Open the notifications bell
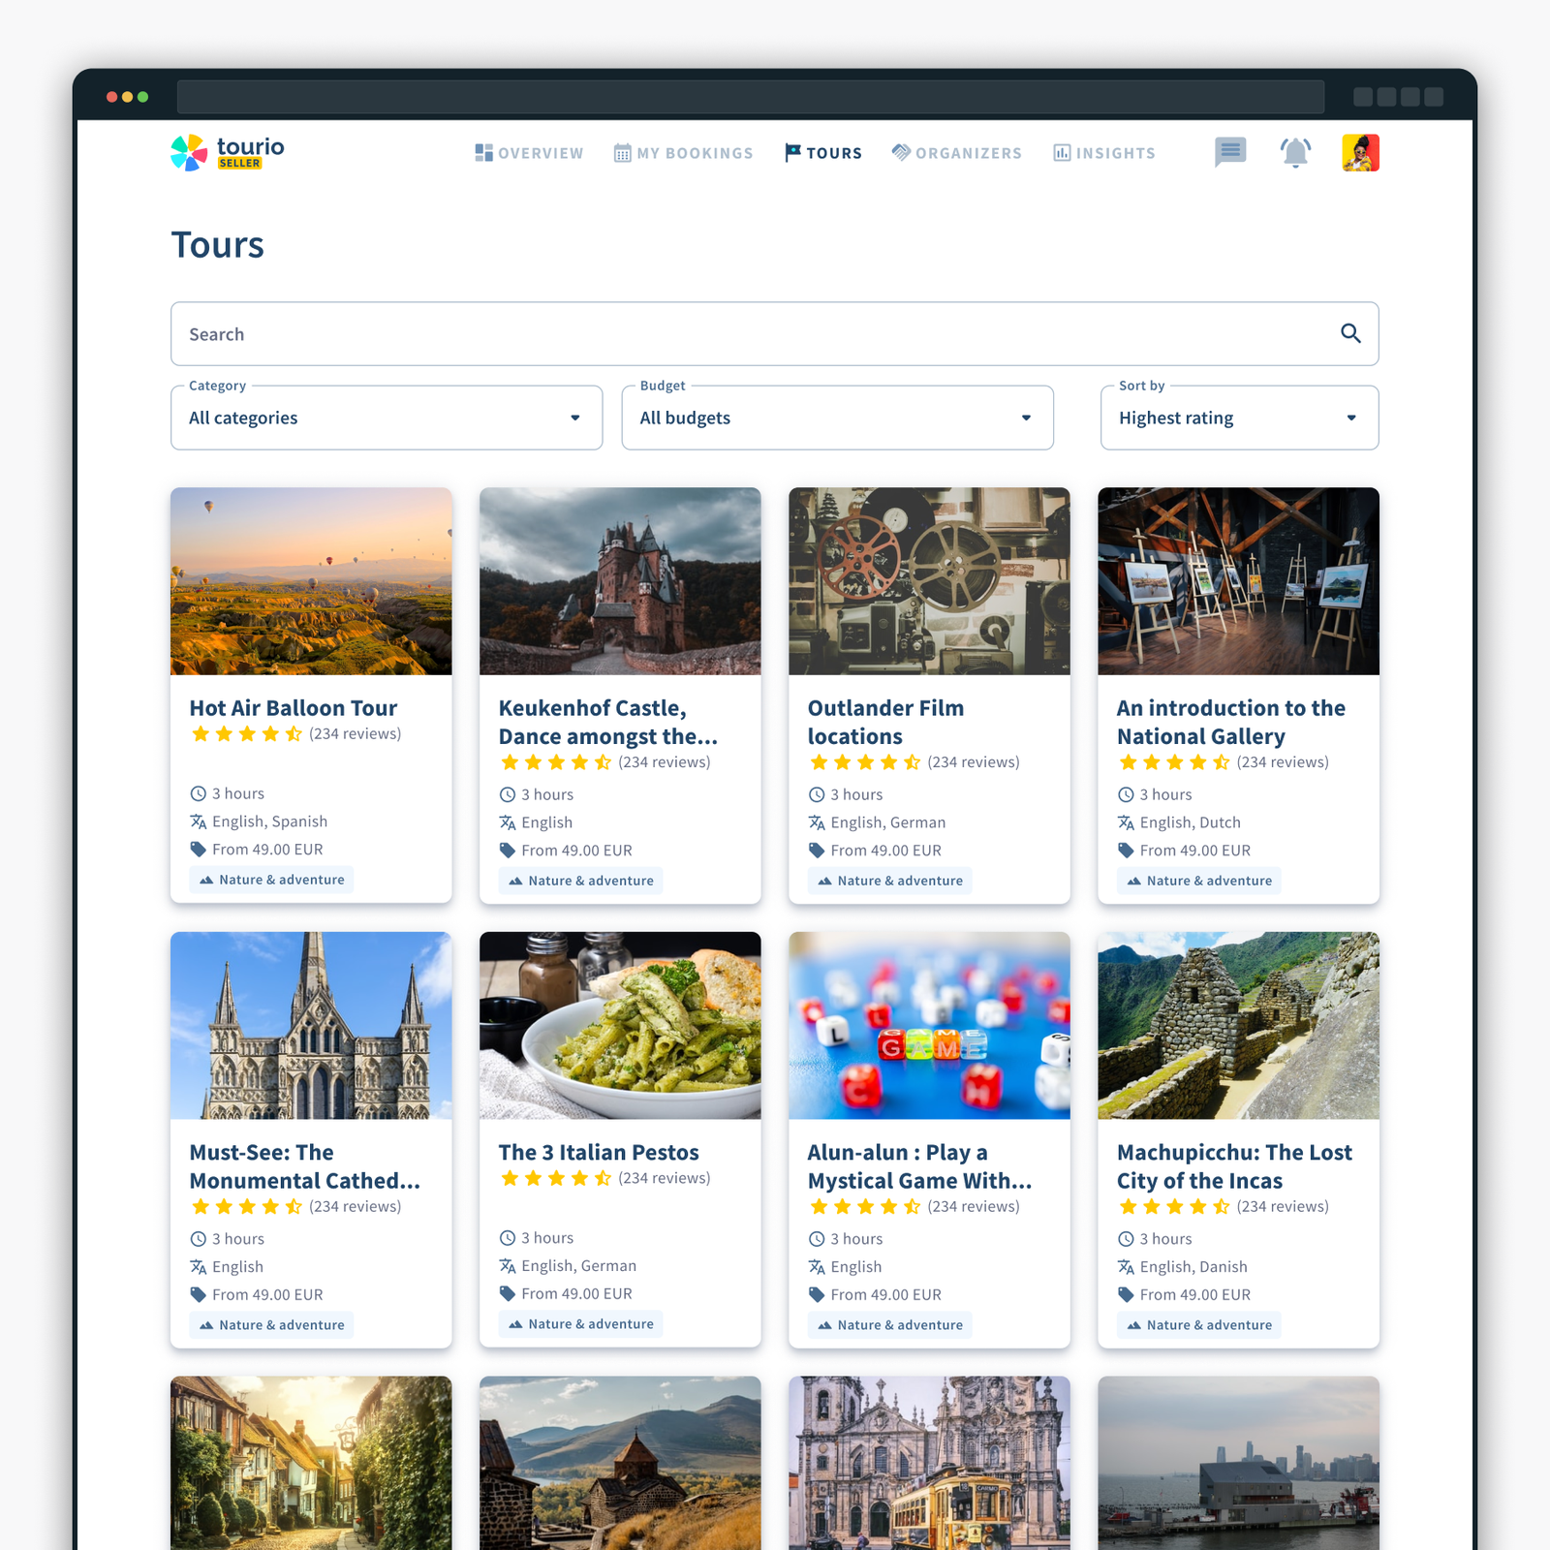1550x1550 pixels. pyautogui.click(x=1295, y=152)
